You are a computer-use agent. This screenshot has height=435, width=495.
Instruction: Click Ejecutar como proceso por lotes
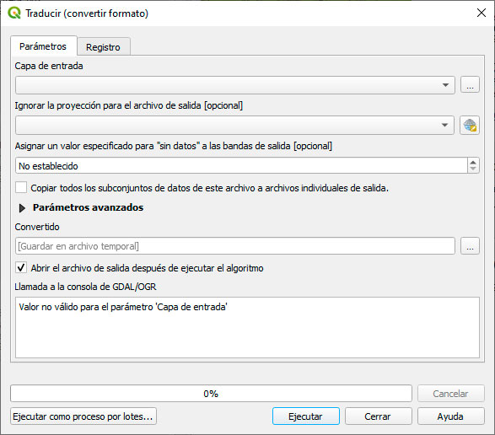83,416
